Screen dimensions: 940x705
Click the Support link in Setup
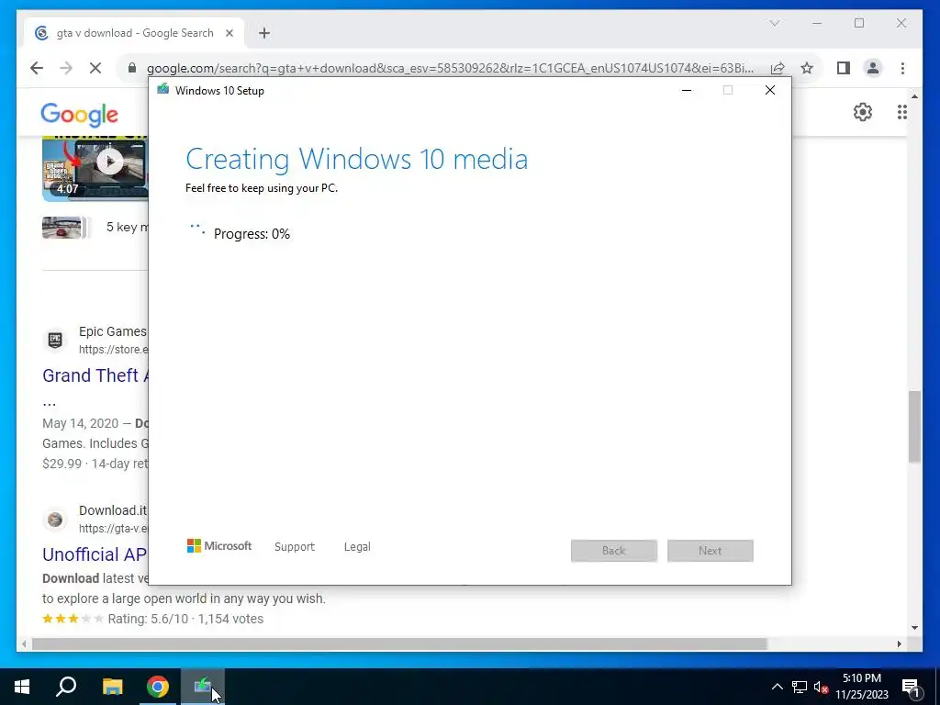point(295,547)
